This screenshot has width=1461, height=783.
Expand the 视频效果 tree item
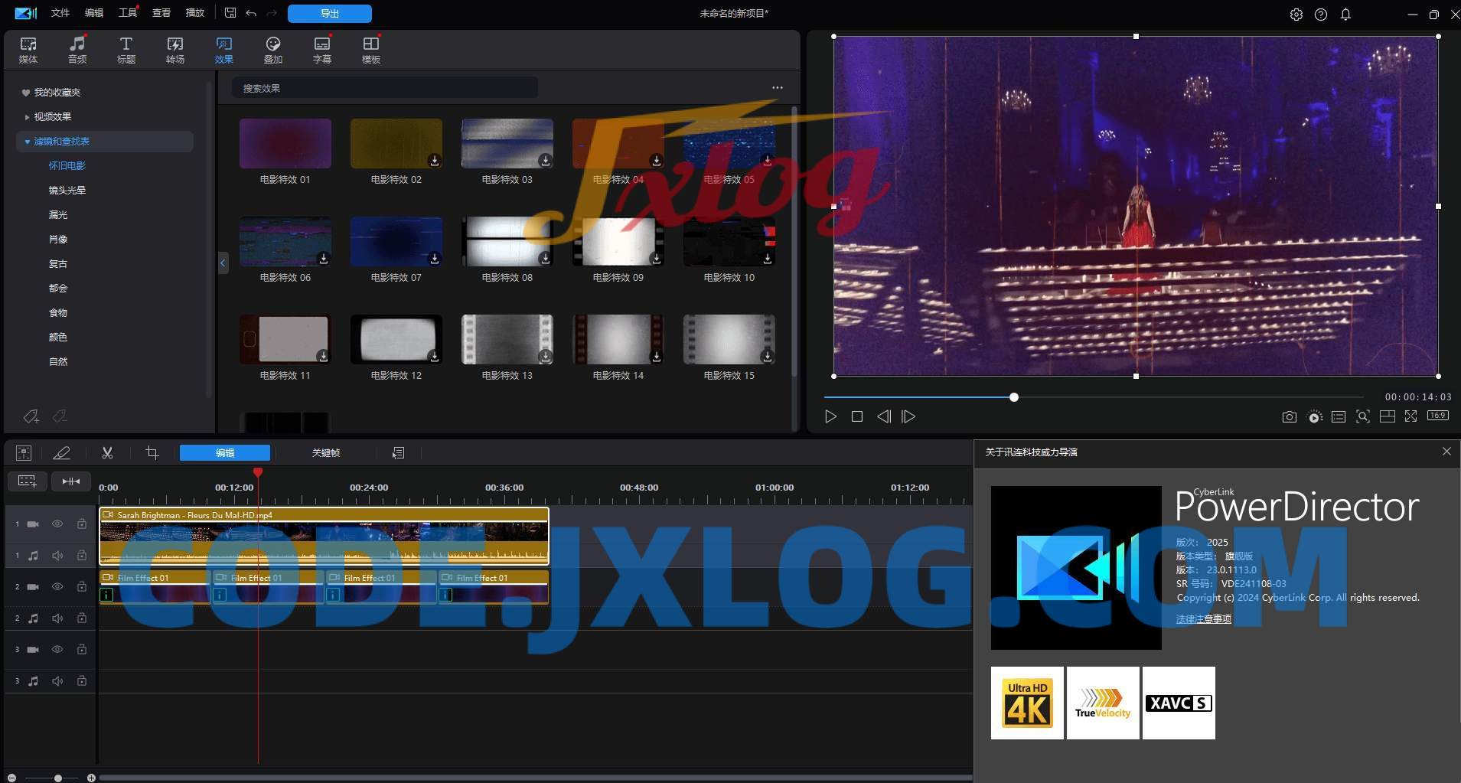(x=28, y=117)
